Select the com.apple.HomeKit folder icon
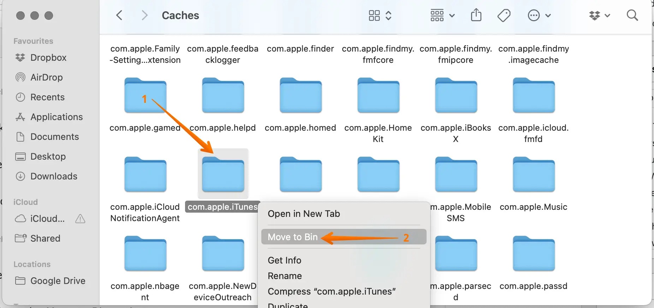This screenshot has width=654, height=308. pyautogui.click(x=378, y=95)
